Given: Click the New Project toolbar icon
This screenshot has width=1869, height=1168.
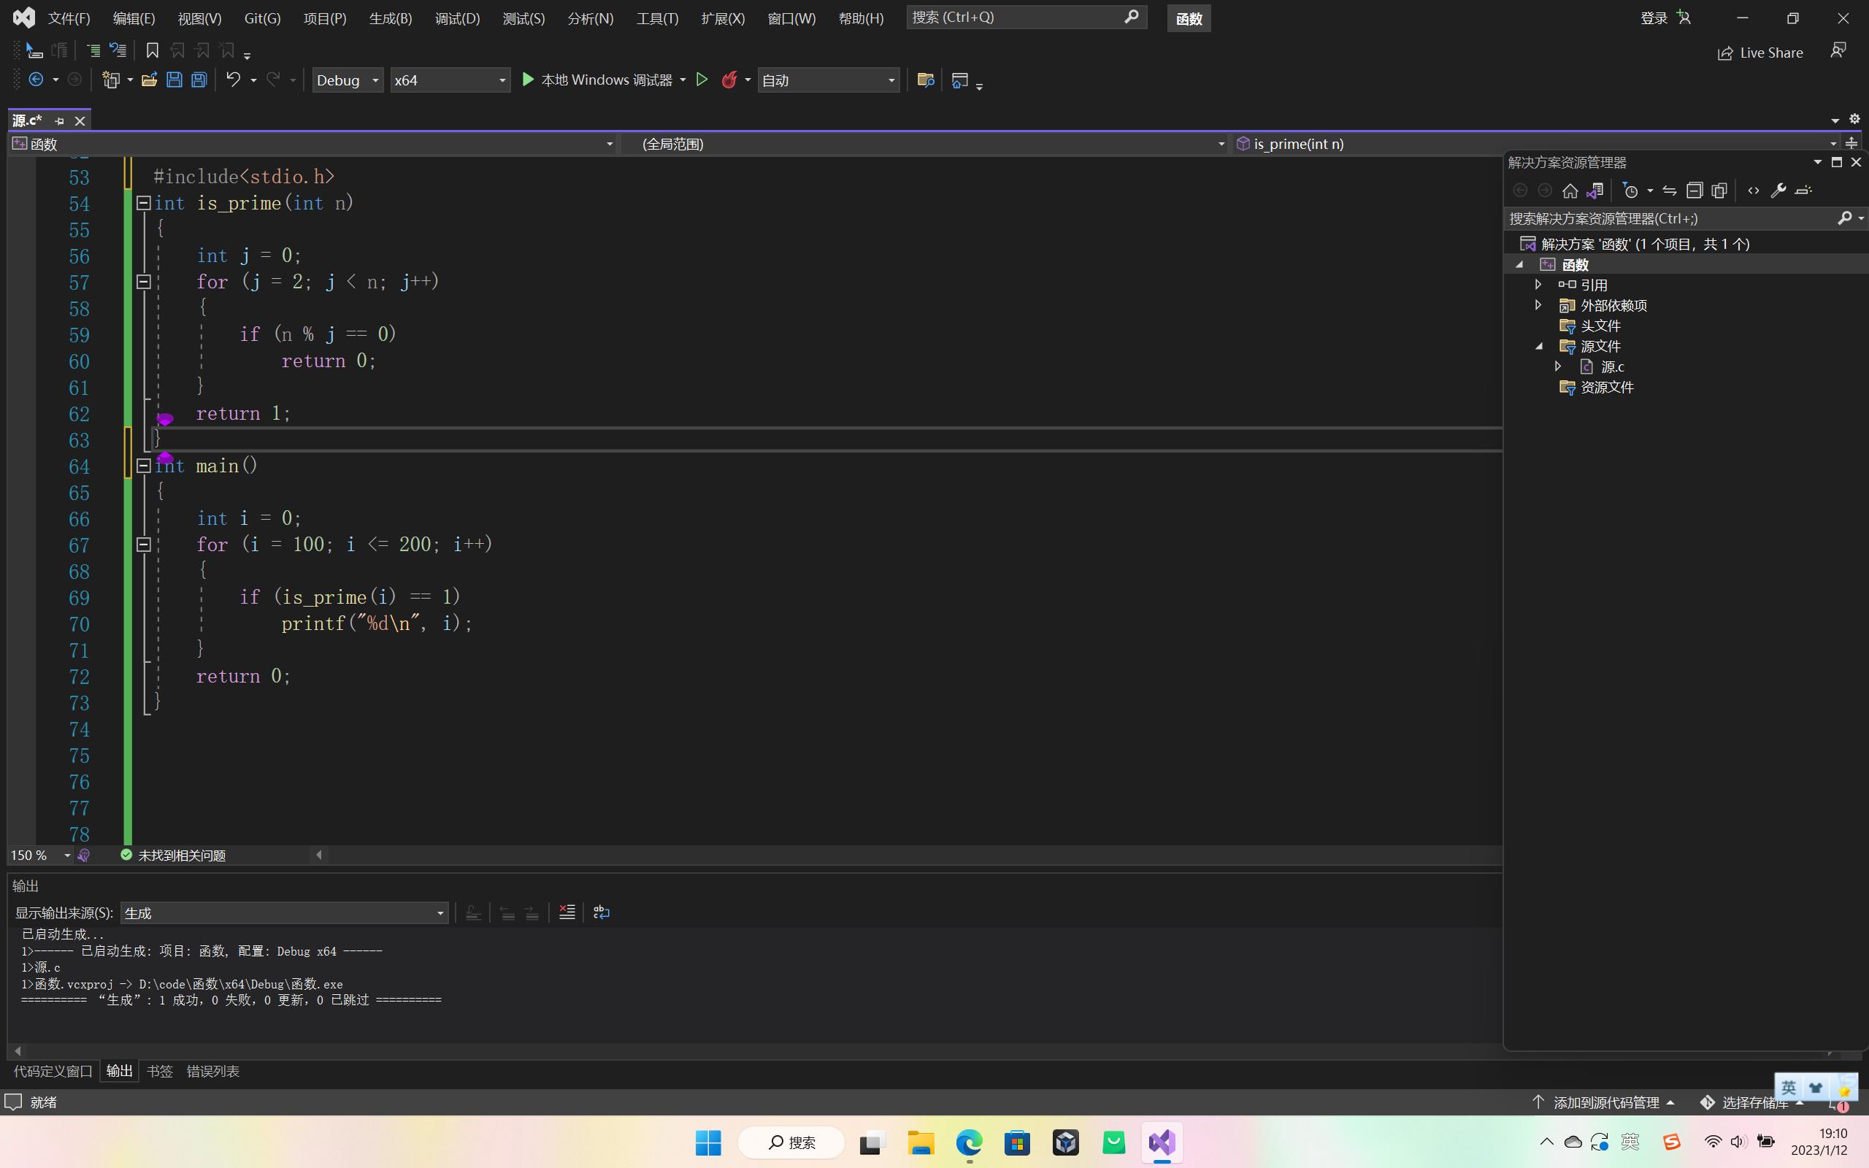Looking at the screenshot, I should tap(111, 80).
